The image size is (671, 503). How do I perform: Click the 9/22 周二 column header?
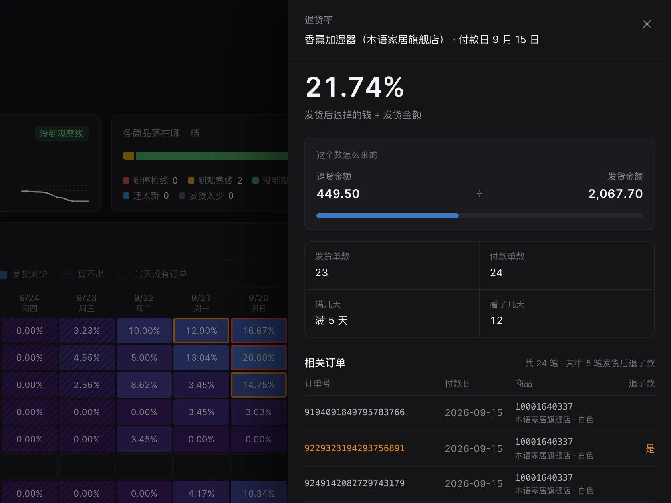pos(144,303)
